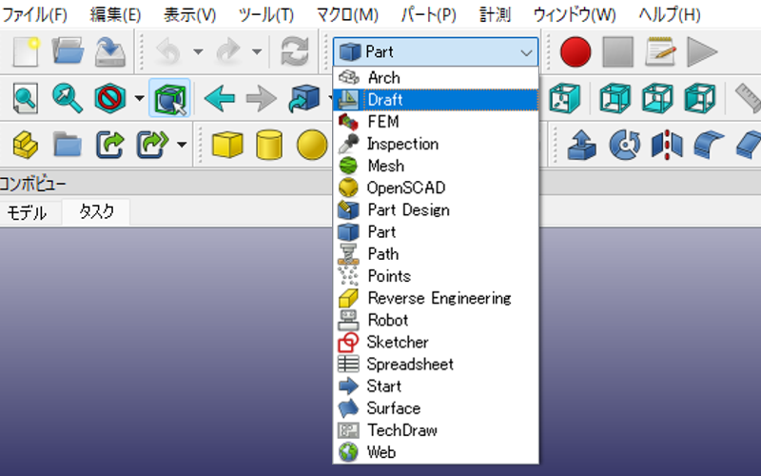Expand the link actions dropdown arrow
761x476 pixels.
pos(182,145)
